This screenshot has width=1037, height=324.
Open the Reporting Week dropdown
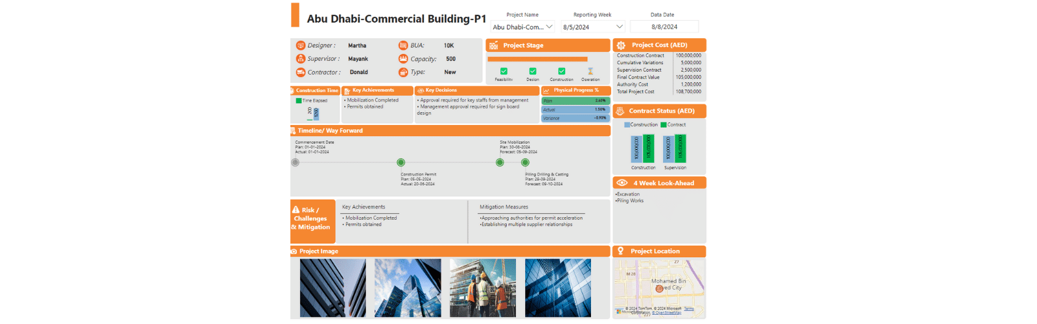point(592,27)
